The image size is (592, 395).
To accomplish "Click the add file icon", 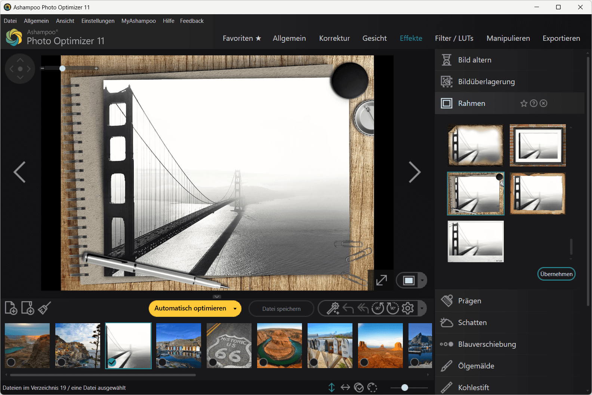I will [x=11, y=308].
